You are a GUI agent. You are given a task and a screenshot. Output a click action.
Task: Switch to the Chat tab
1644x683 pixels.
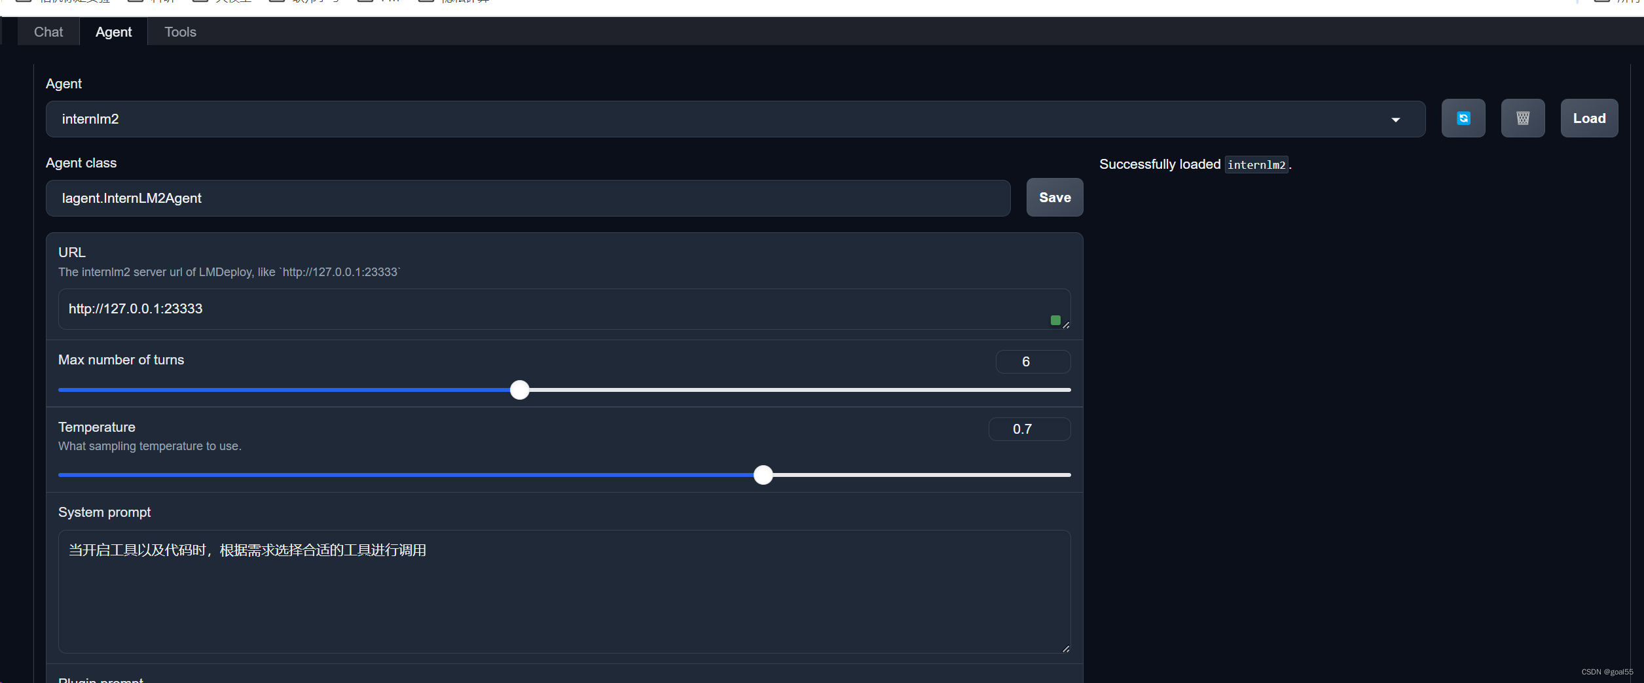click(48, 32)
